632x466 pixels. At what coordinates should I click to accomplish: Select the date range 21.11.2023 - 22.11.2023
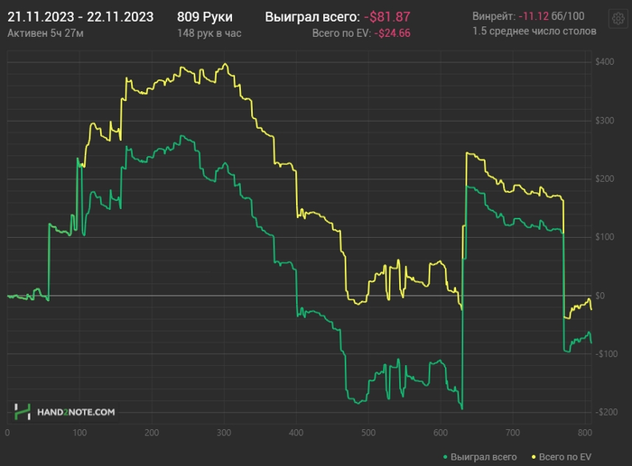pyautogui.click(x=80, y=17)
